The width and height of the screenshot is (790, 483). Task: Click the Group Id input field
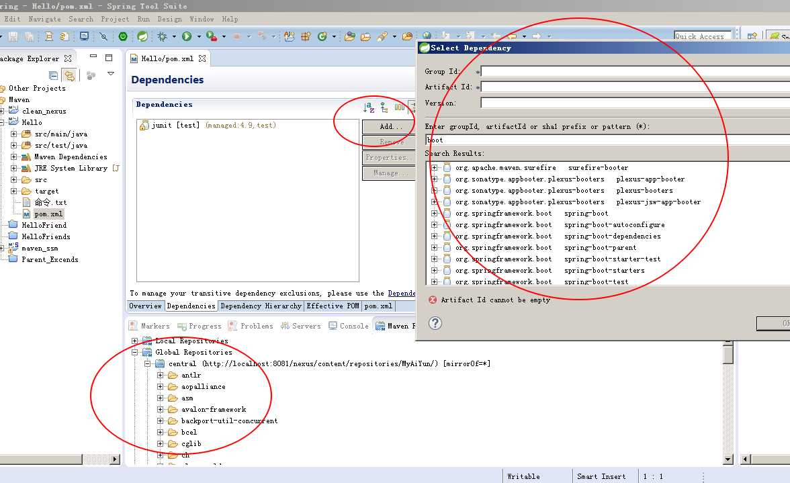635,71
